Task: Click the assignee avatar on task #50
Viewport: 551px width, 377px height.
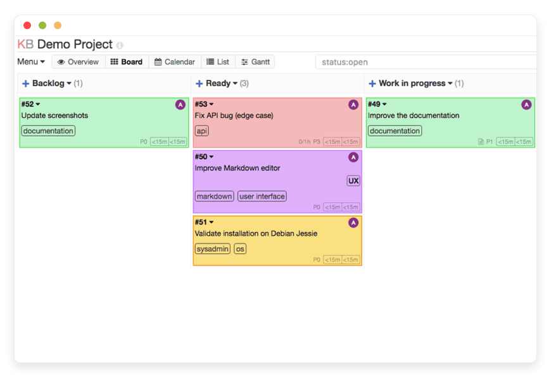Action: (x=353, y=157)
